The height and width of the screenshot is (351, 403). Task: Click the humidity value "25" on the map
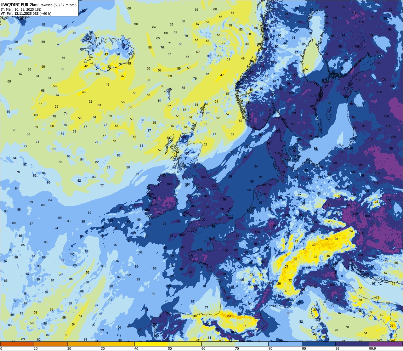tap(304, 249)
